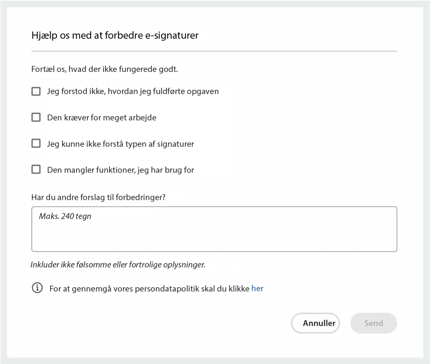Click the info icon beside persondatapolitik text
Image resolution: width=430 pixels, height=364 pixels.
[37, 288]
